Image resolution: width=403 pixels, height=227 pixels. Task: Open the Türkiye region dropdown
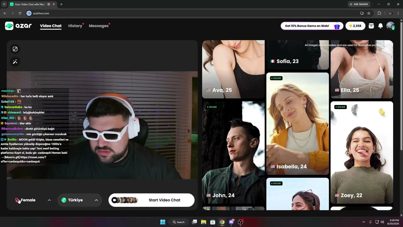80,200
